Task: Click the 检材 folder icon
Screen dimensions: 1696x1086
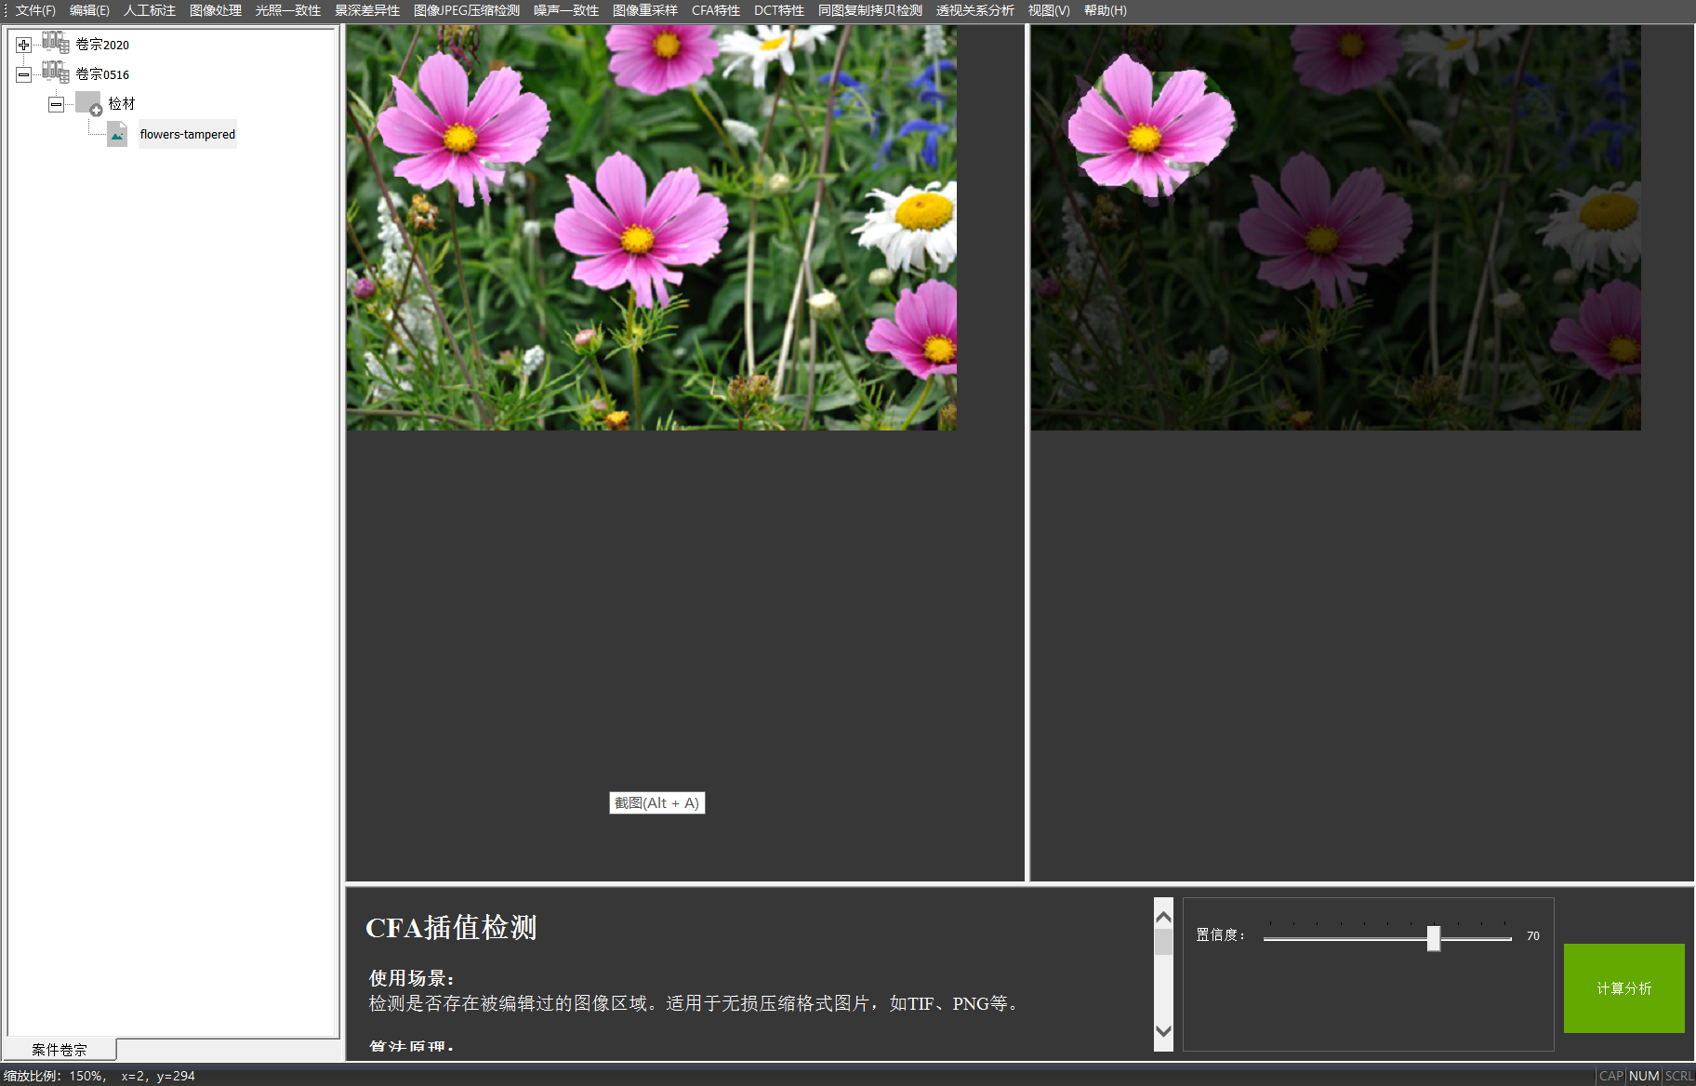Action: tap(88, 103)
